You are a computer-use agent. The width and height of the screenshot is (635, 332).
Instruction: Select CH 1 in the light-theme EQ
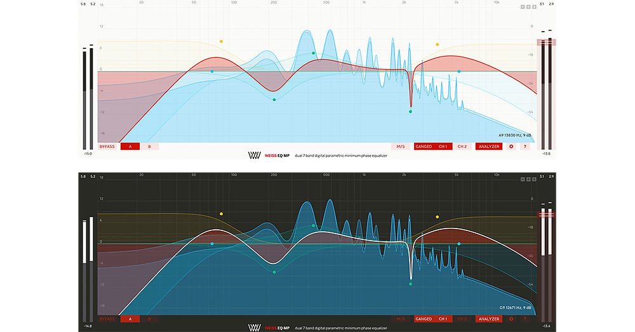443,147
